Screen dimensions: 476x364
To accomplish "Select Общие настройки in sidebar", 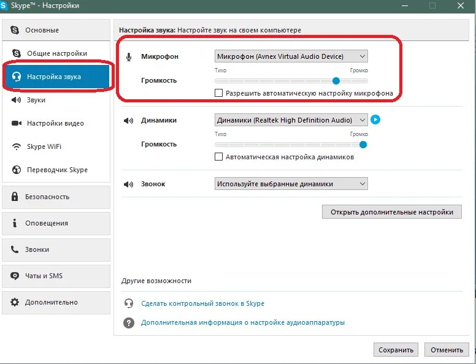I will pyautogui.click(x=56, y=53).
